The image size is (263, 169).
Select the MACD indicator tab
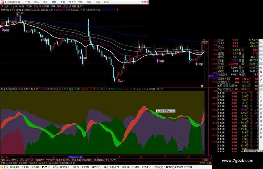(15, 160)
